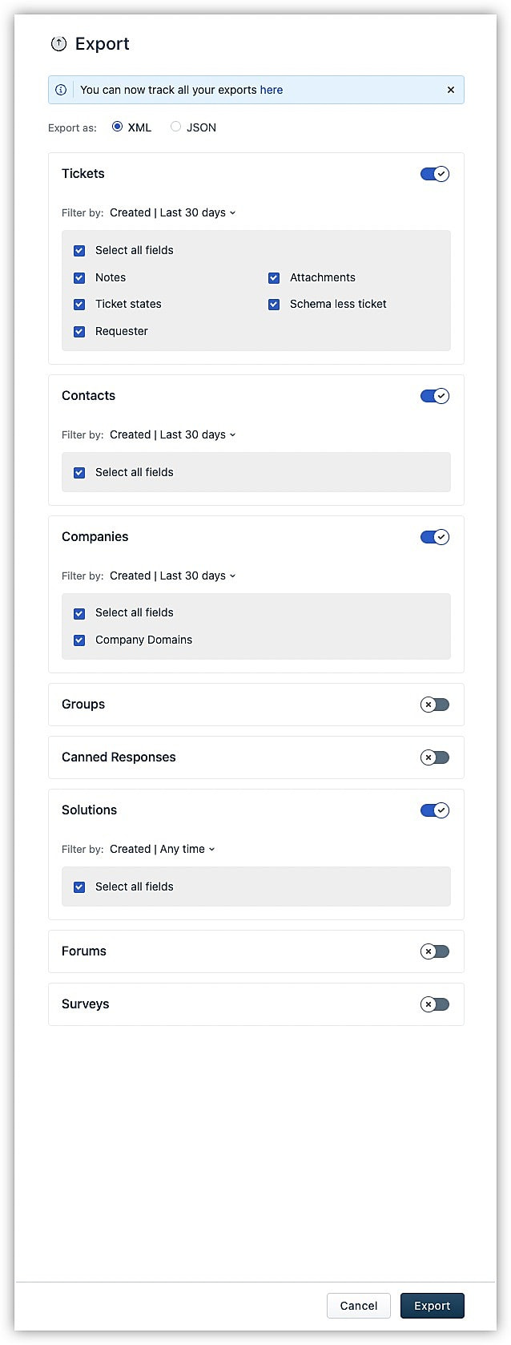Open the exports tracking 'here' link
This screenshot has width=511, height=1345.
coord(272,90)
